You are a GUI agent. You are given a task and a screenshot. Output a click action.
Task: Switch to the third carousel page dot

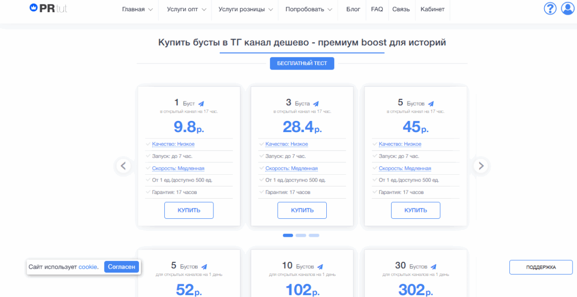[314, 235]
